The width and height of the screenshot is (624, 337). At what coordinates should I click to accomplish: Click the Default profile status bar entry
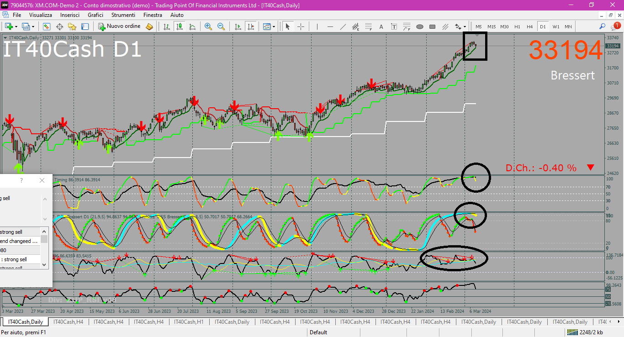[x=318, y=332]
